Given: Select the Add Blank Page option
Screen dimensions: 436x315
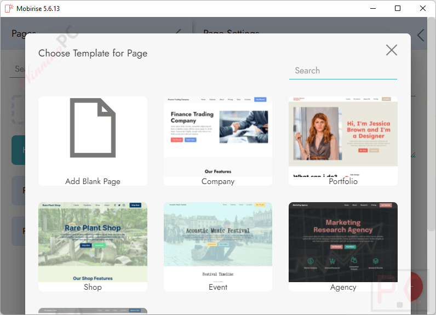Looking at the screenshot, I should pos(93,141).
